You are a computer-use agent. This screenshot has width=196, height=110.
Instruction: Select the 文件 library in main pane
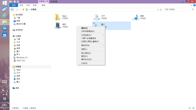(100, 17)
